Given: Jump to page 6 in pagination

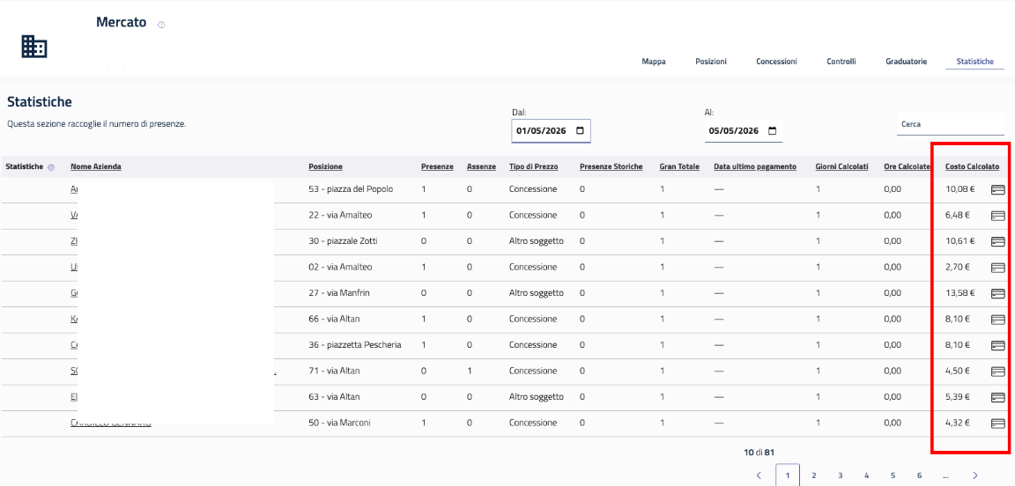Looking at the screenshot, I should pyautogui.click(x=919, y=475).
